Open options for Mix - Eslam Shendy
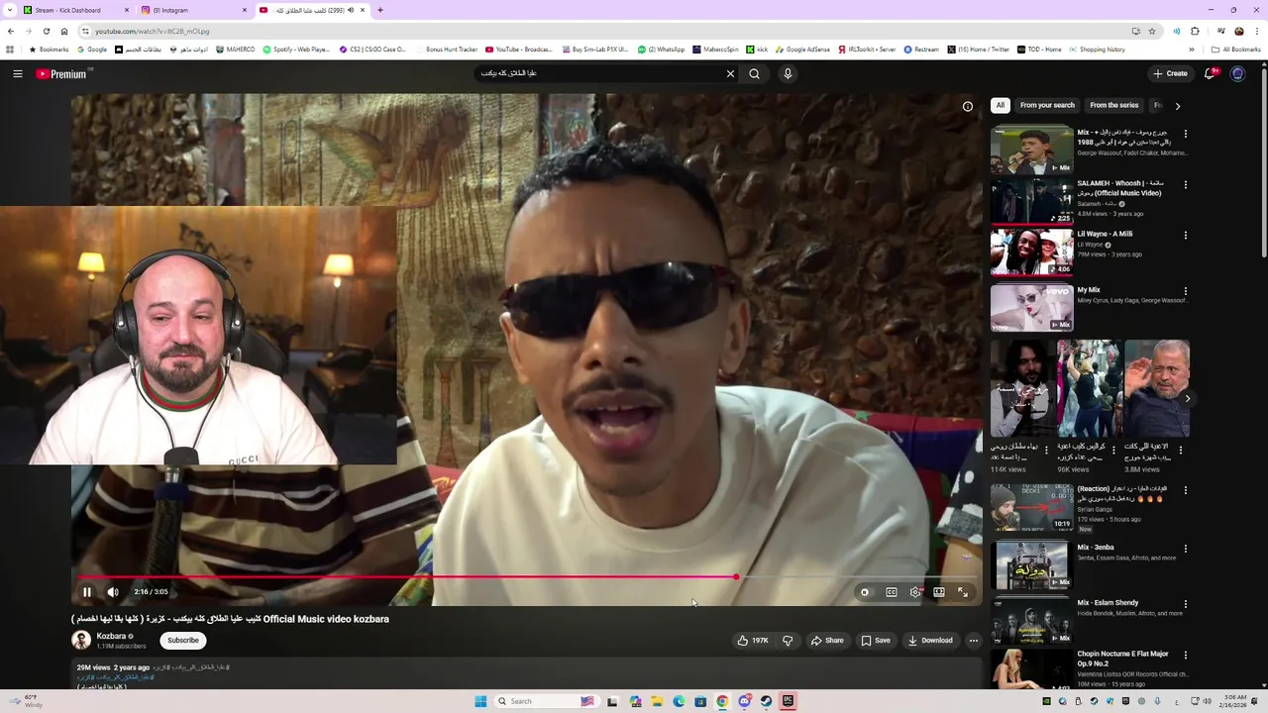 (x=1186, y=604)
